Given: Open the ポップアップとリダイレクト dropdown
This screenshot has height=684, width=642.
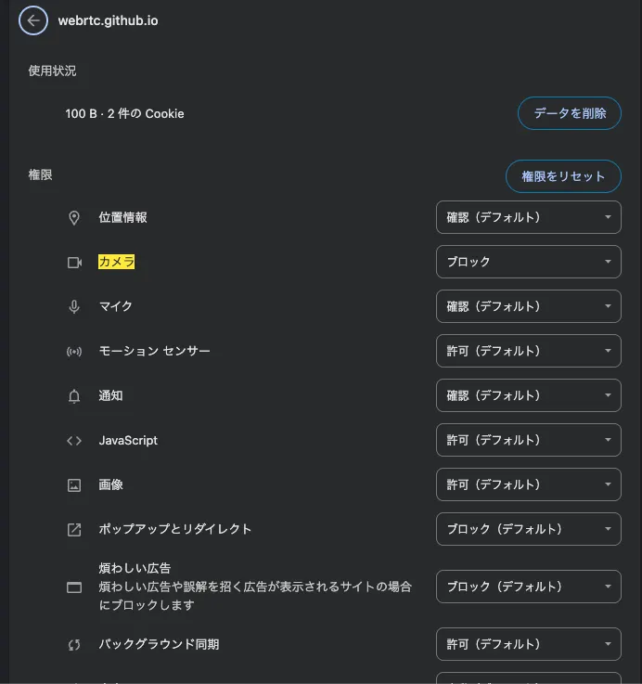Looking at the screenshot, I should pyautogui.click(x=529, y=529).
